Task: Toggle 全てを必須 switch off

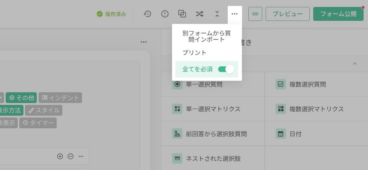Action: [x=226, y=69]
